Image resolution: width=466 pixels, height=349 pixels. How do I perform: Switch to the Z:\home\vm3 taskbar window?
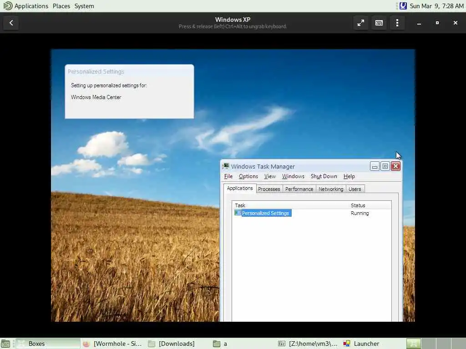309,344
